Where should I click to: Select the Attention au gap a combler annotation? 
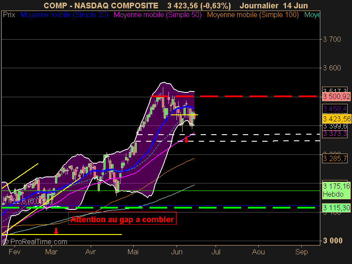click(x=122, y=218)
